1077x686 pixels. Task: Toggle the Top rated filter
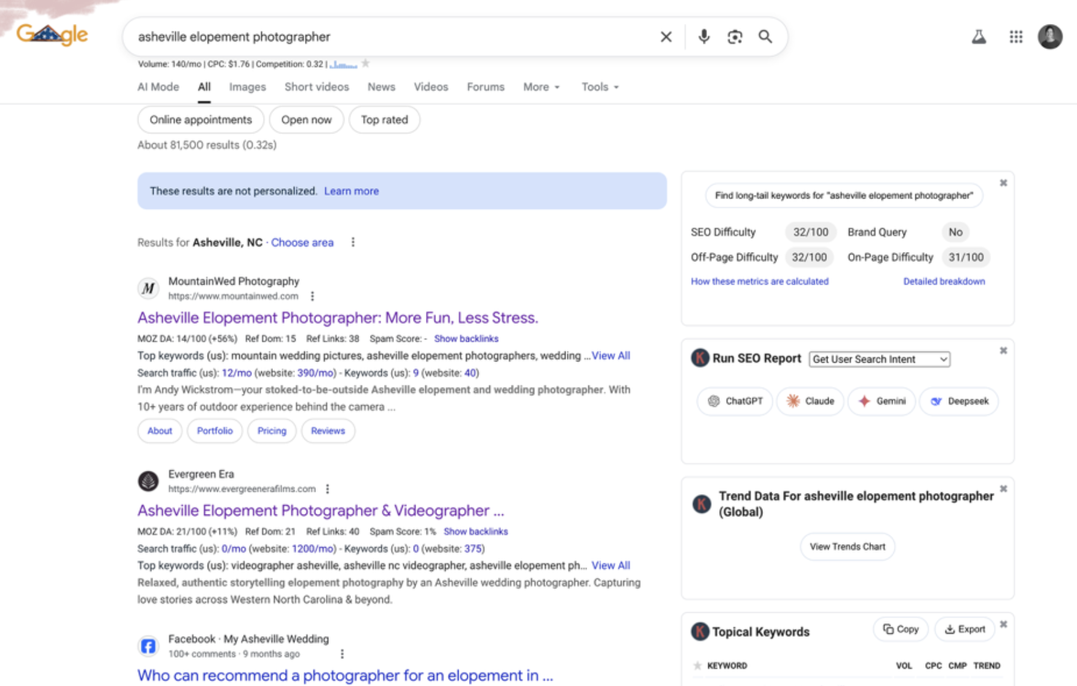click(x=384, y=119)
